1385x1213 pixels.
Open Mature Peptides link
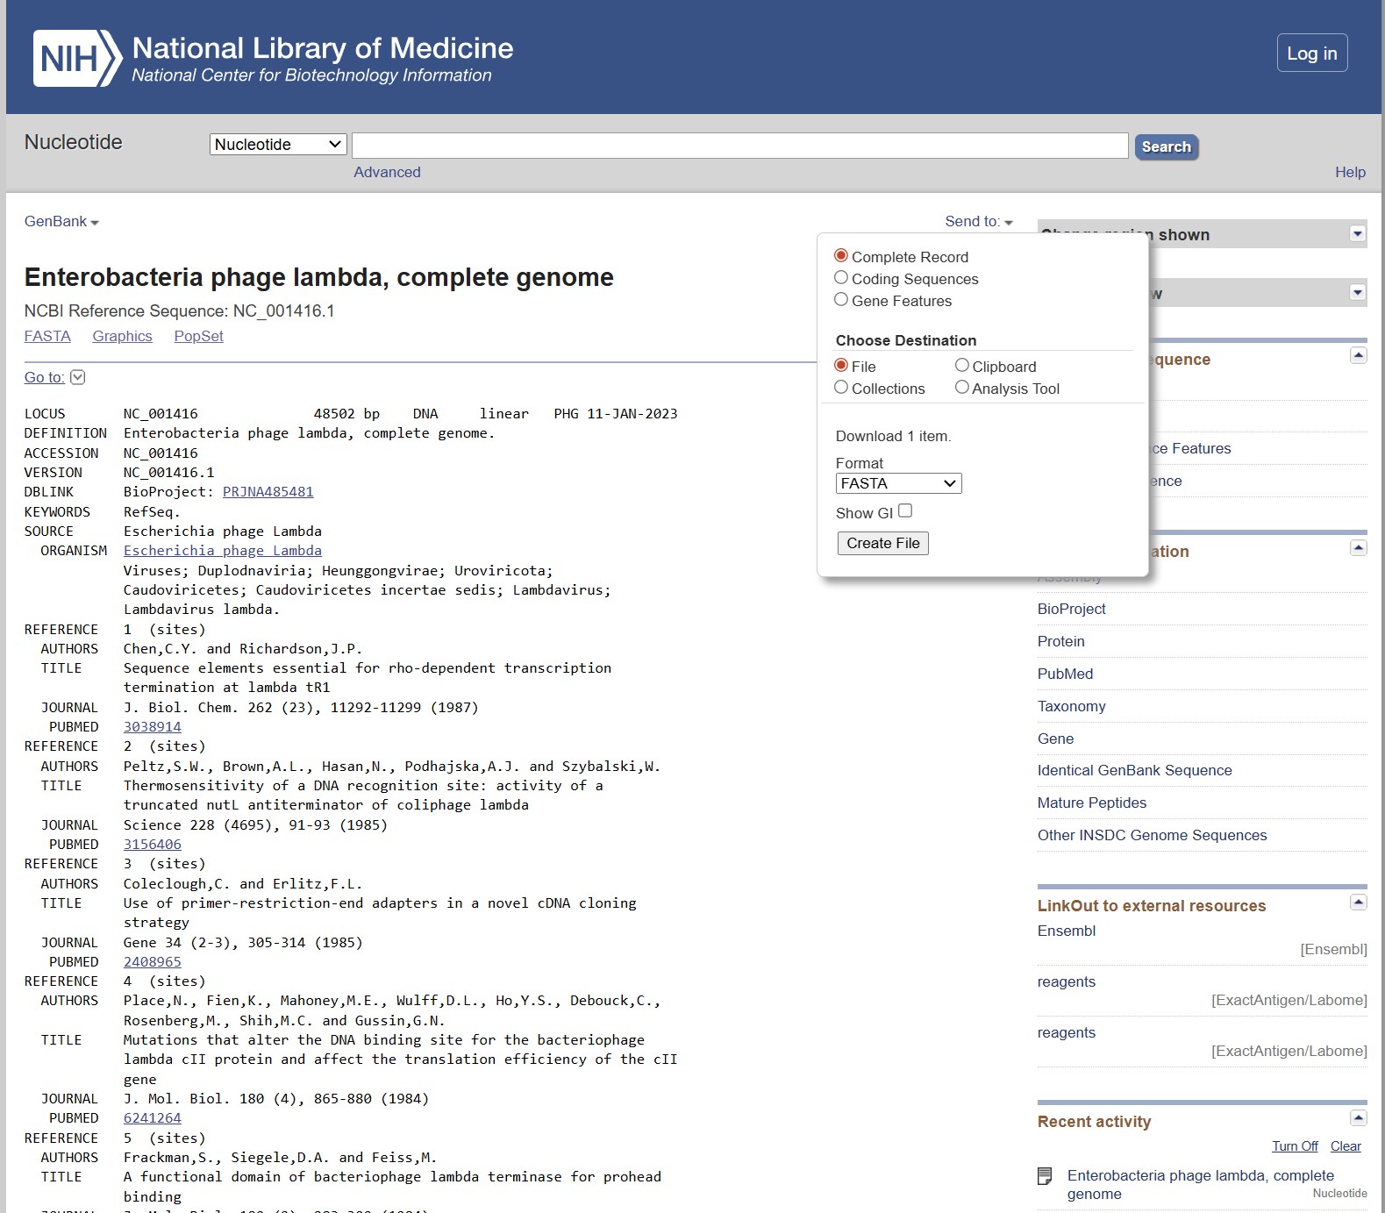click(1092, 803)
